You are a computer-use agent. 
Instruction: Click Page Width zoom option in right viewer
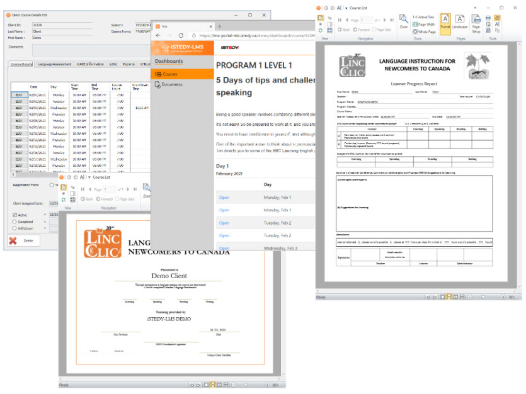coord(423,25)
